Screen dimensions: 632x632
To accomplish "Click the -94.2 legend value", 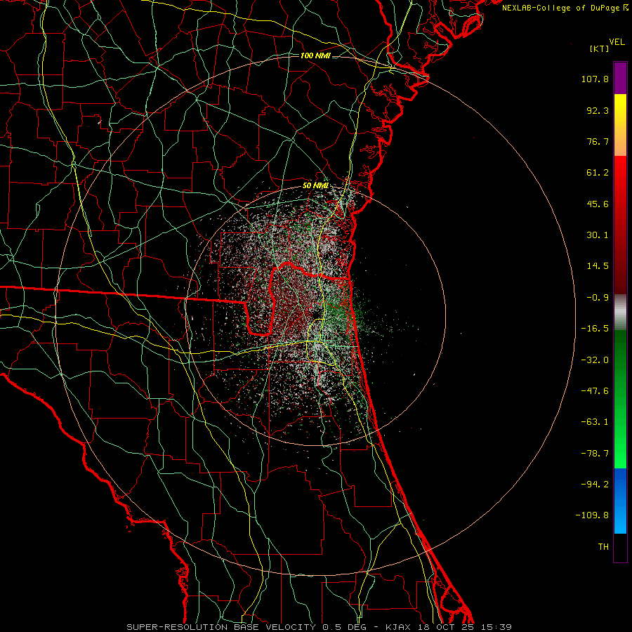I will pyautogui.click(x=595, y=485).
